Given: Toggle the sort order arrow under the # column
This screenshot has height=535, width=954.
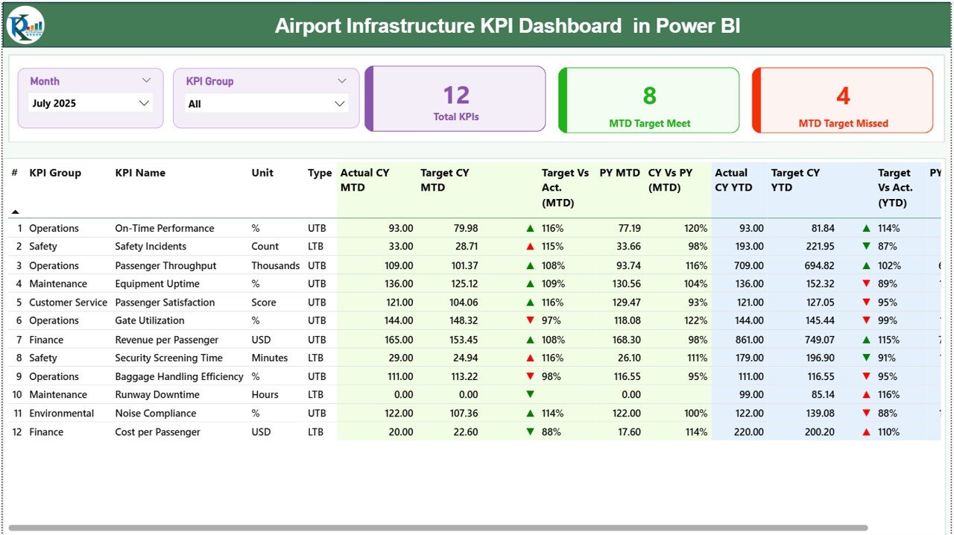Looking at the screenshot, I should (13, 211).
